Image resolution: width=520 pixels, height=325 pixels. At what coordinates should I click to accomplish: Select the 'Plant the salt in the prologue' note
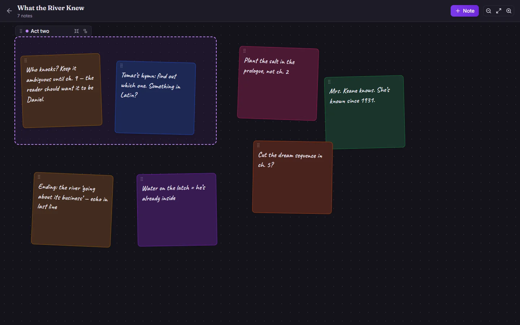coord(278,83)
